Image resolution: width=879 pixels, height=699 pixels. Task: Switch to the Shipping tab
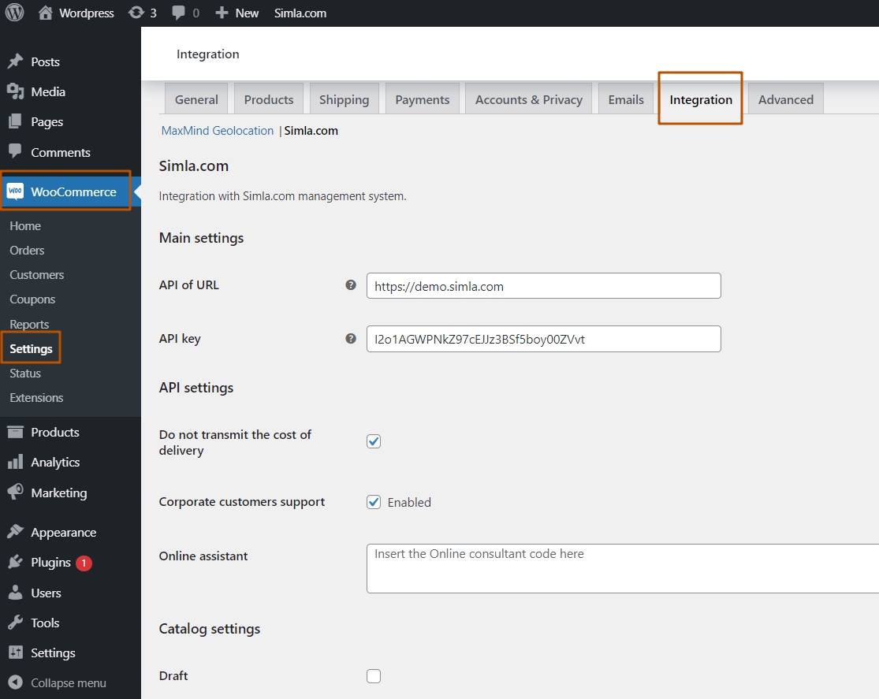point(344,100)
